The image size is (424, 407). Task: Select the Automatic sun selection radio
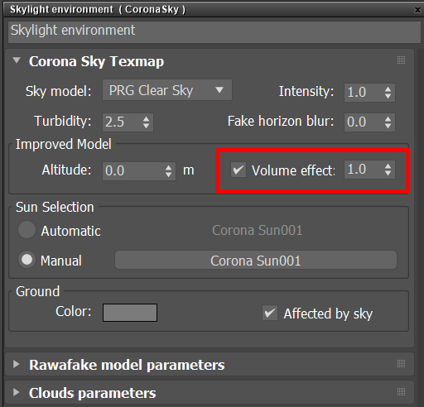(26, 230)
